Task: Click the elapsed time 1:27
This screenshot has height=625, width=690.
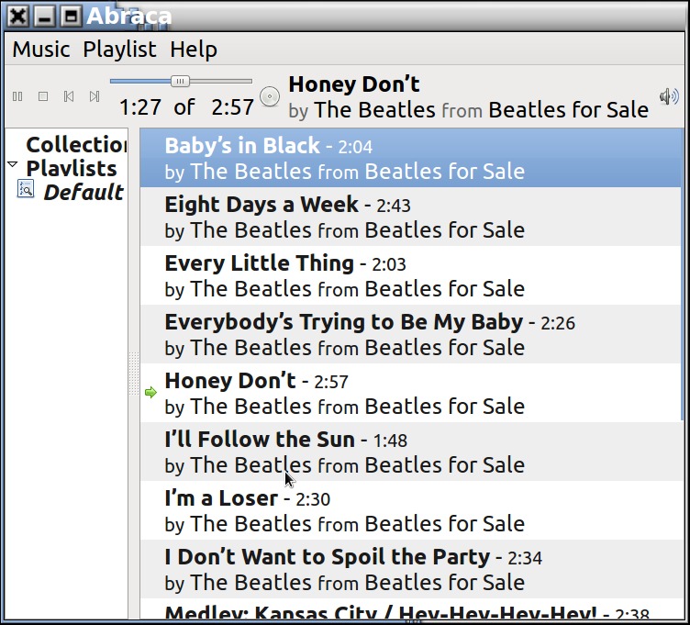Action: click(140, 107)
